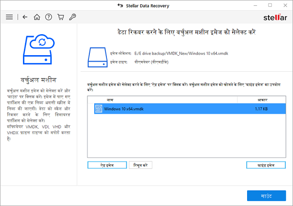
Task: Click the drive icon beside image location
Action: pyautogui.click(x=98, y=57)
